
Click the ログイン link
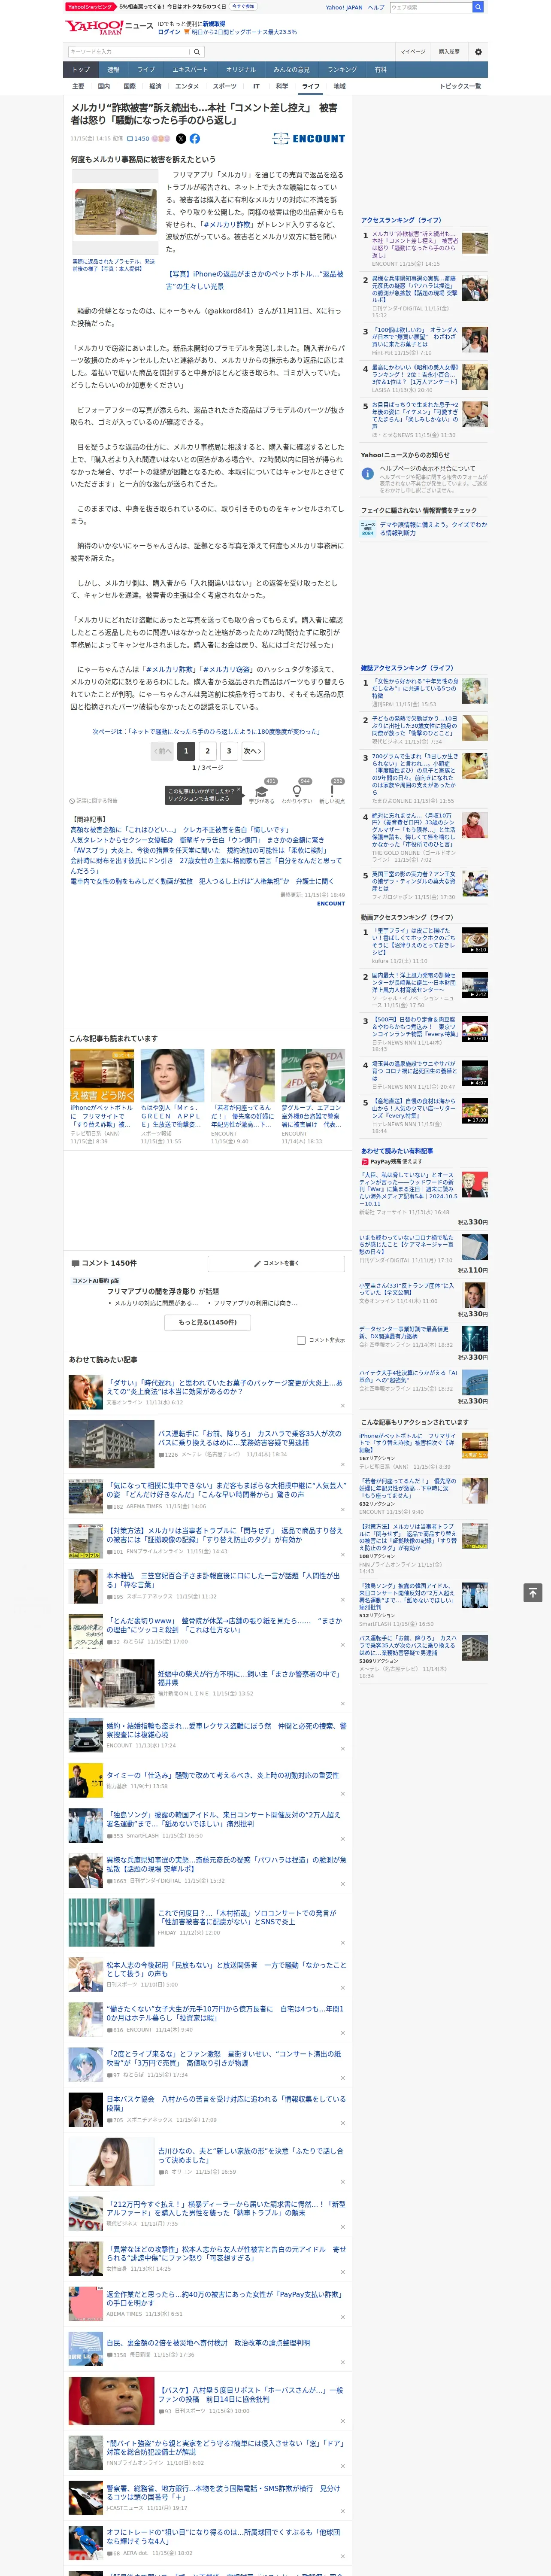(x=169, y=32)
